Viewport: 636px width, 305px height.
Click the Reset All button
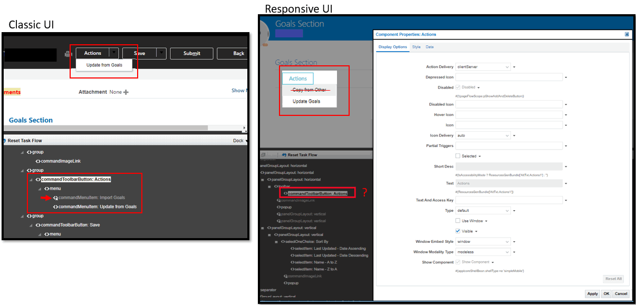pos(613,279)
